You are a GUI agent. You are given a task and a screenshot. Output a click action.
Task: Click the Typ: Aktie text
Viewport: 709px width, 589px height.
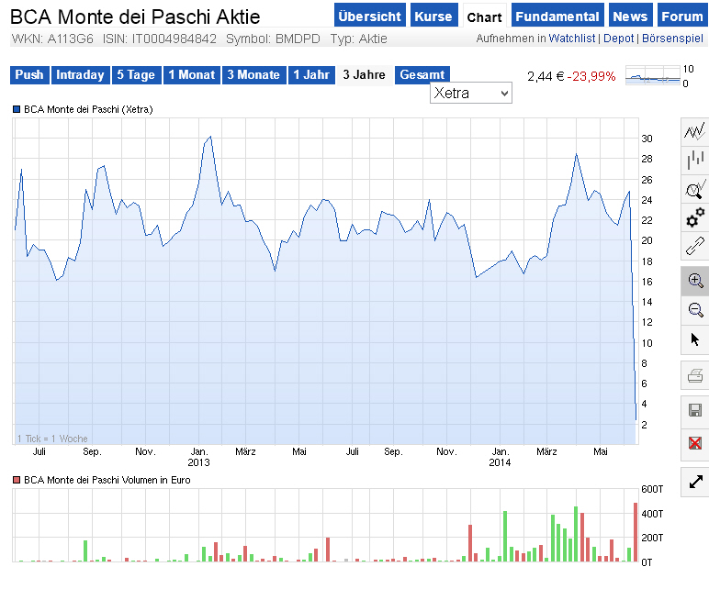[358, 39]
